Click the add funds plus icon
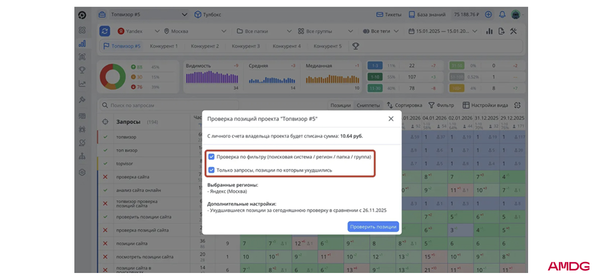603x279 pixels. 488,15
